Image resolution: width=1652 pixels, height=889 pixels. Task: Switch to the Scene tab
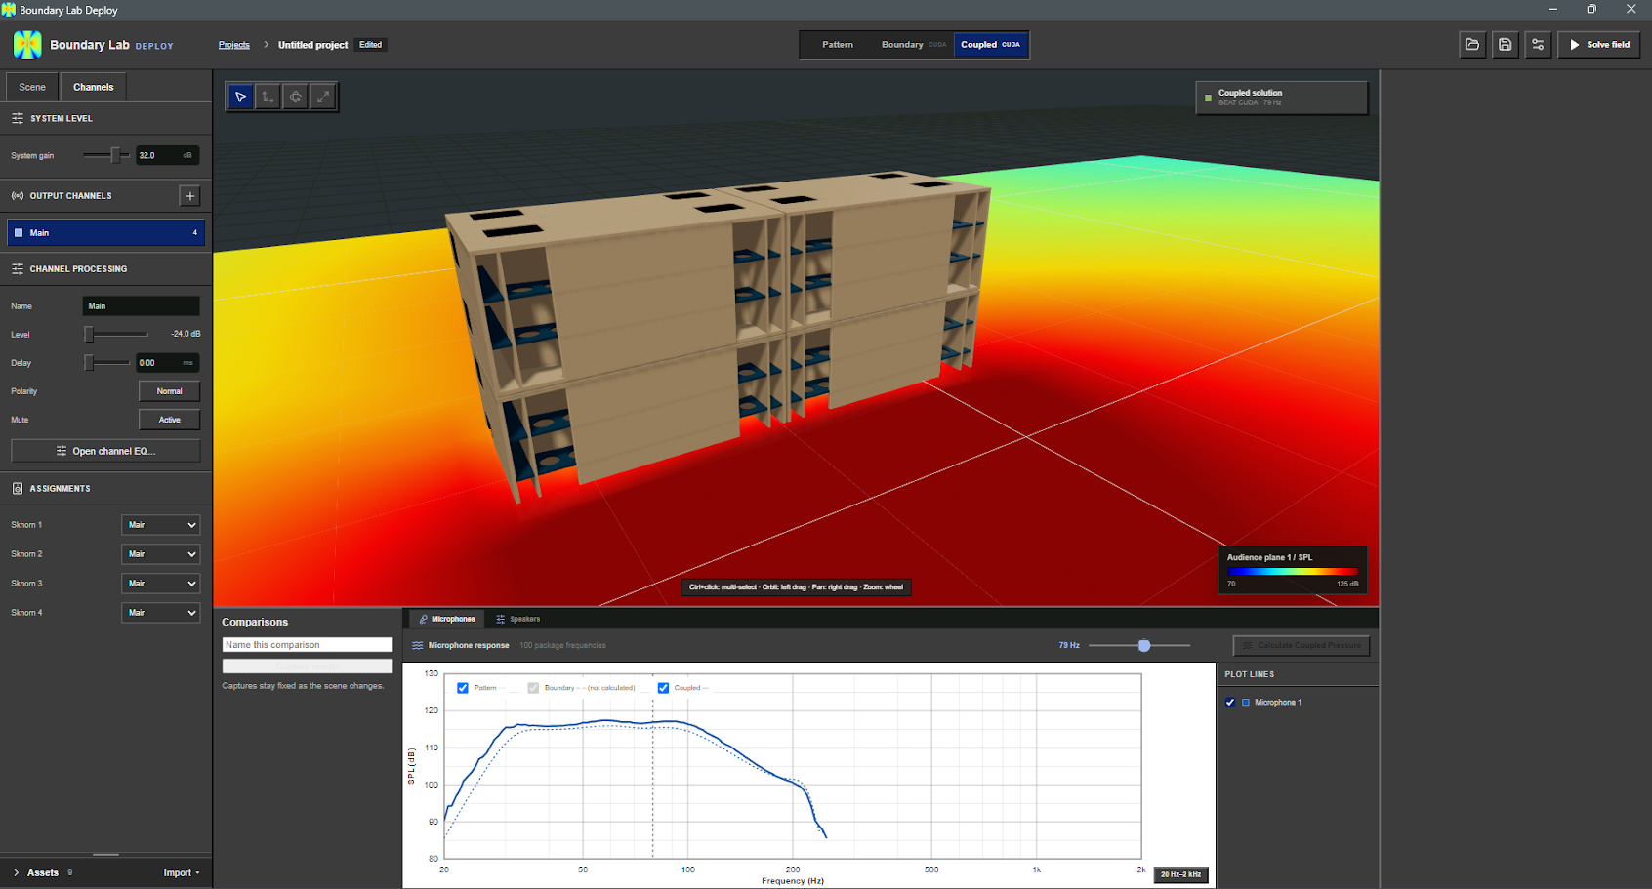(32, 87)
